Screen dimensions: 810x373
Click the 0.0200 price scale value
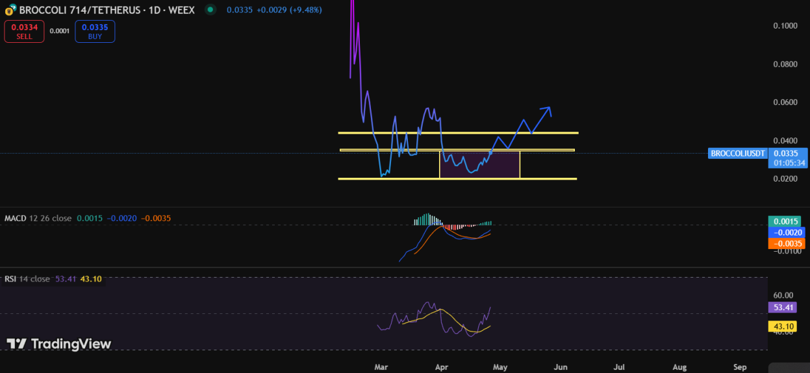[x=785, y=179]
